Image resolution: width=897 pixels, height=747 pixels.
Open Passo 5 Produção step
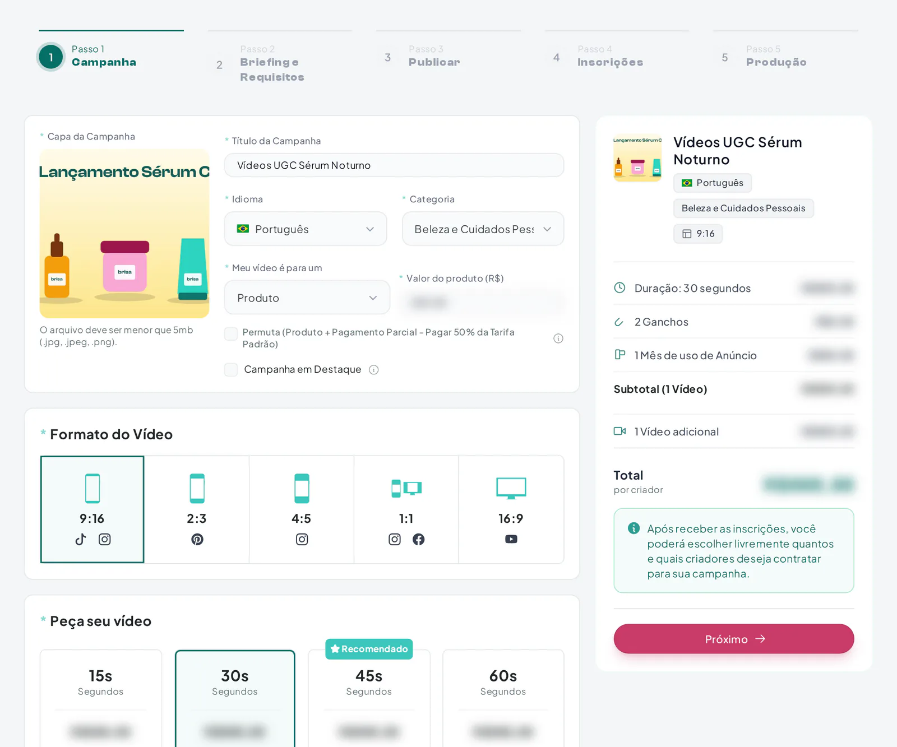pos(785,57)
